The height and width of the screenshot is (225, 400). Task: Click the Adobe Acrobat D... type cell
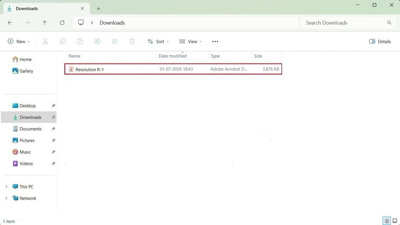pos(229,69)
